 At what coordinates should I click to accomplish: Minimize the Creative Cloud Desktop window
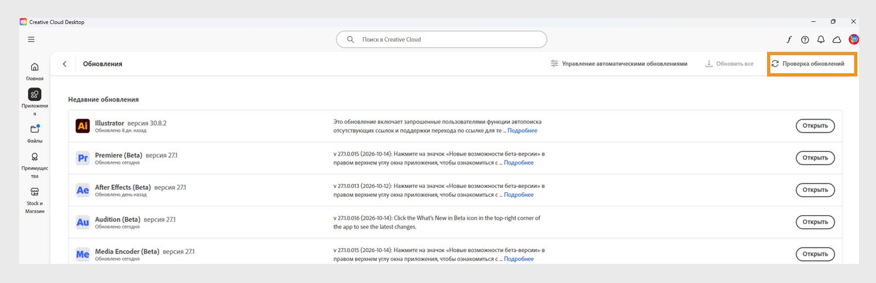pyautogui.click(x=814, y=22)
